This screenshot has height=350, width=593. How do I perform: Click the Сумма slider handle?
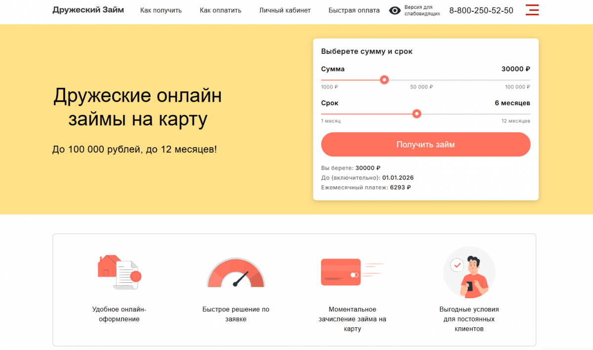tap(384, 79)
